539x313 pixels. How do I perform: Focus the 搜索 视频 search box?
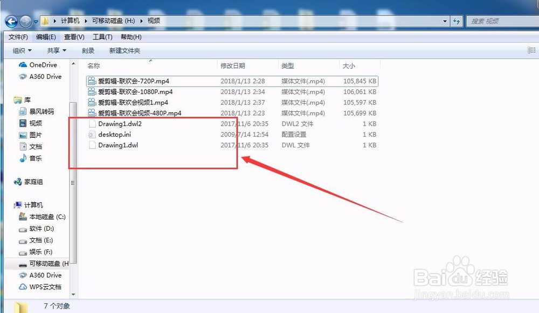502,22
